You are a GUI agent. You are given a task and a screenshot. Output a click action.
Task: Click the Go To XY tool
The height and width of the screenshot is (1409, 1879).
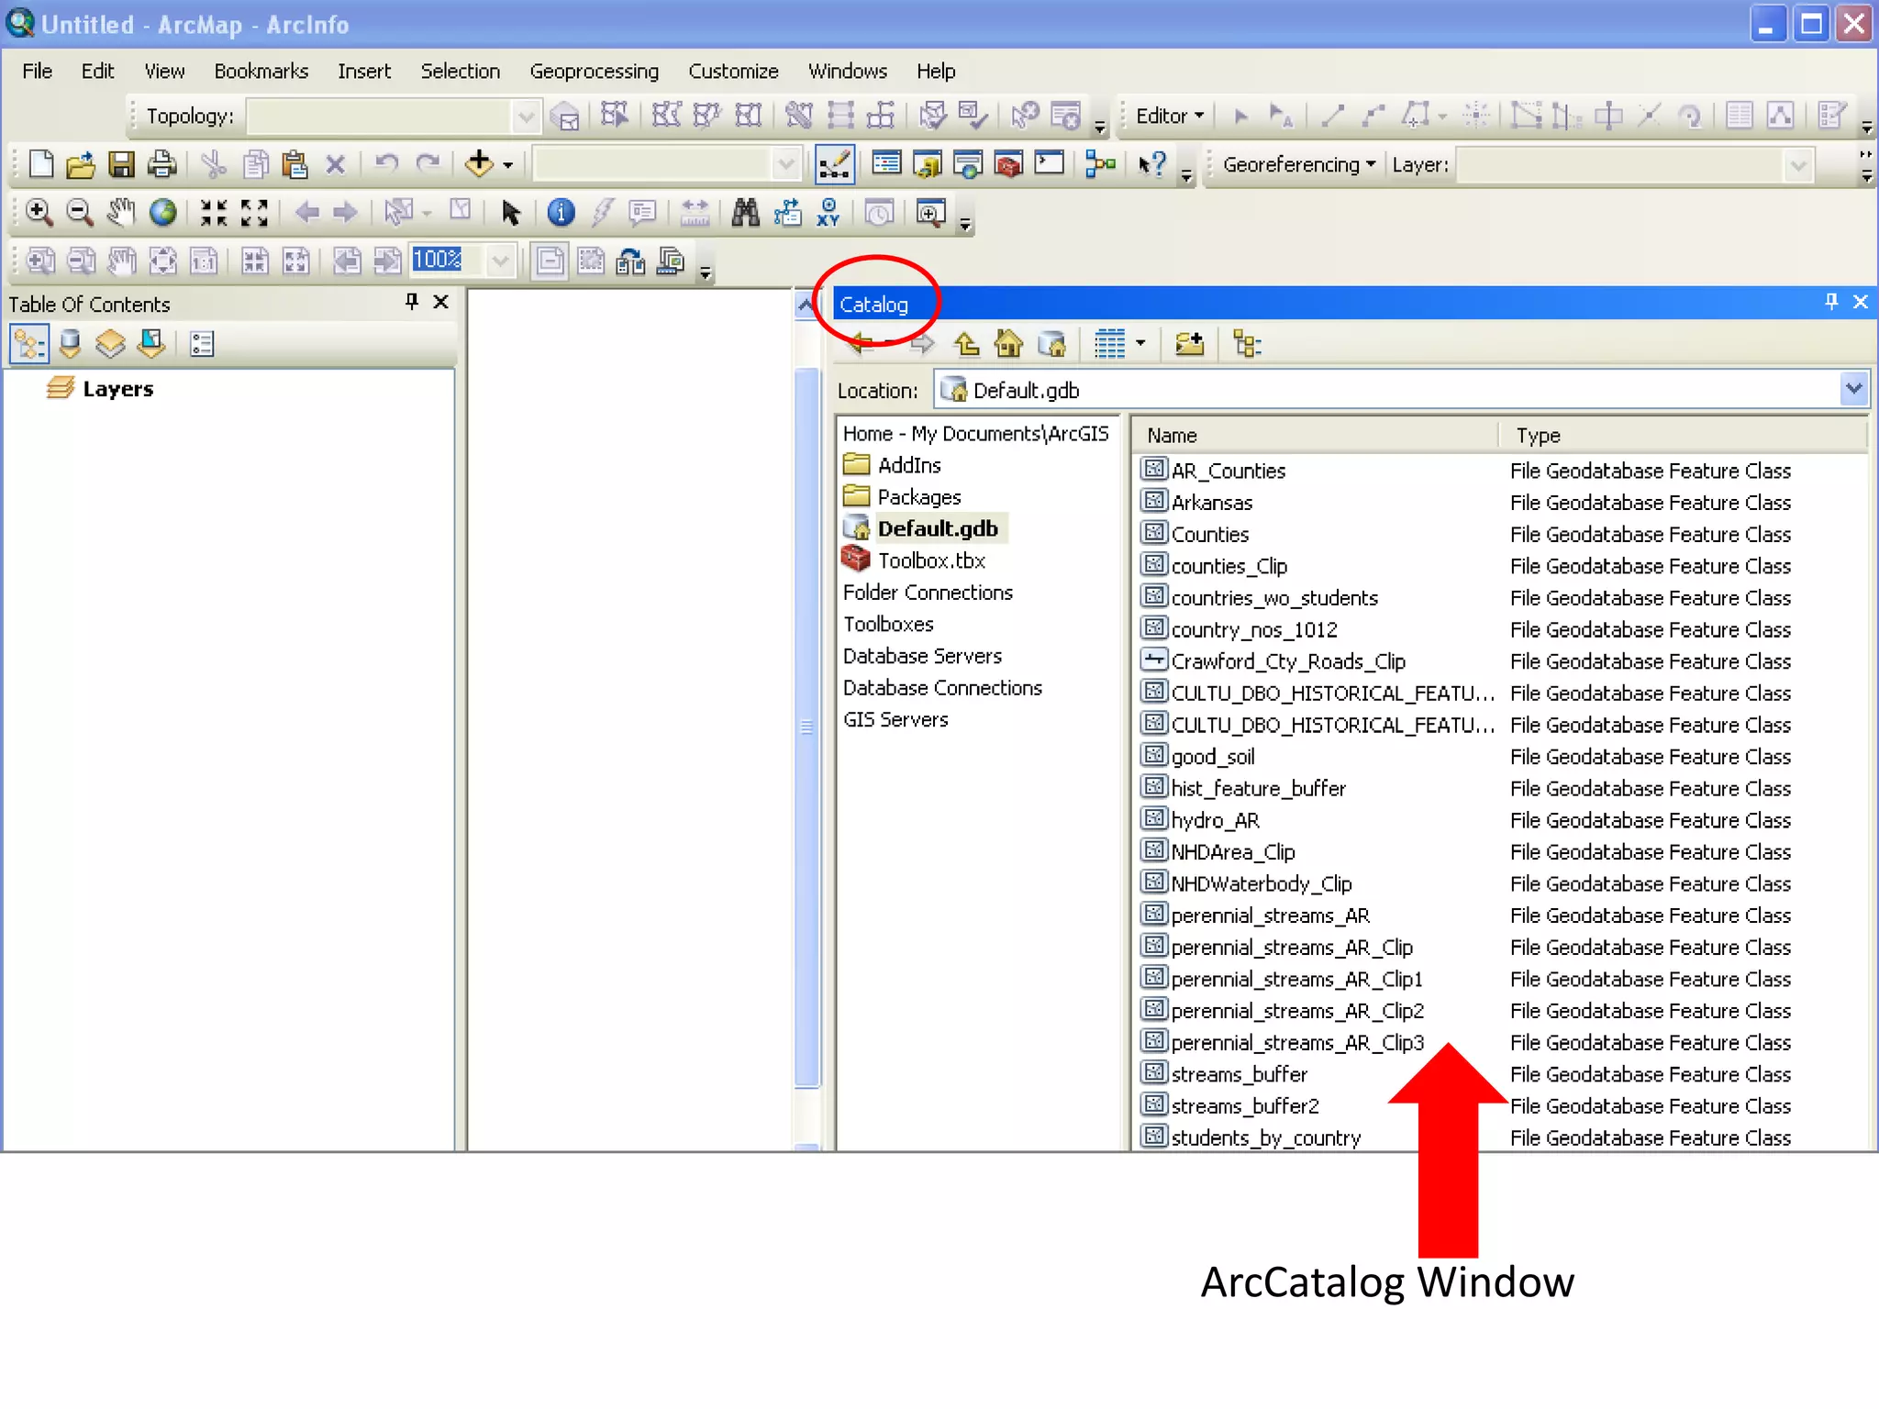(828, 213)
